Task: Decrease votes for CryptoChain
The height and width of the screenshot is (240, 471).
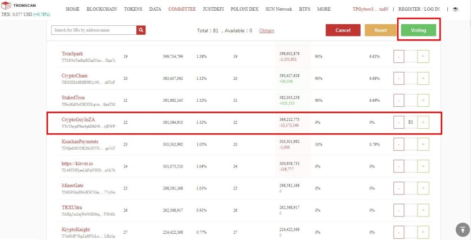Action: point(399,78)
